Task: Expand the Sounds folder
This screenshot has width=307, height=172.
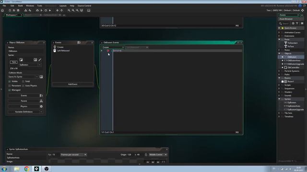Action: 279,96
